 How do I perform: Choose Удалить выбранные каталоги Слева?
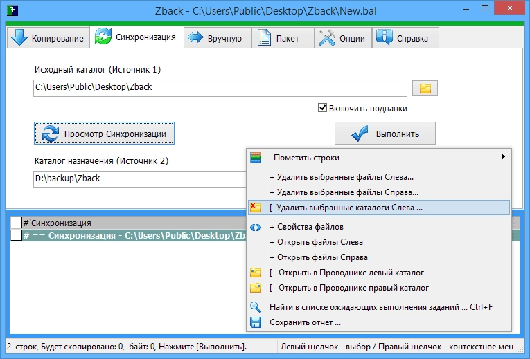pos(378,208)
